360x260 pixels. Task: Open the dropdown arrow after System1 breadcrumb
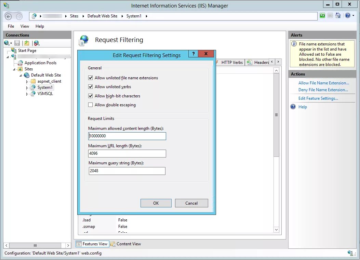click(x=146, y=16)
